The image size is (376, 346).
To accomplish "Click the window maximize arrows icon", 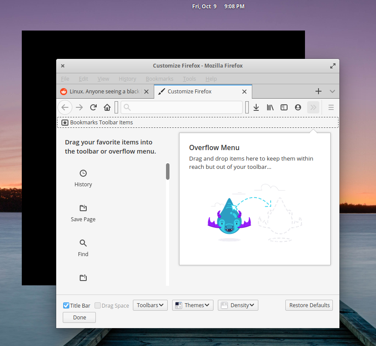I will (332, 66).
